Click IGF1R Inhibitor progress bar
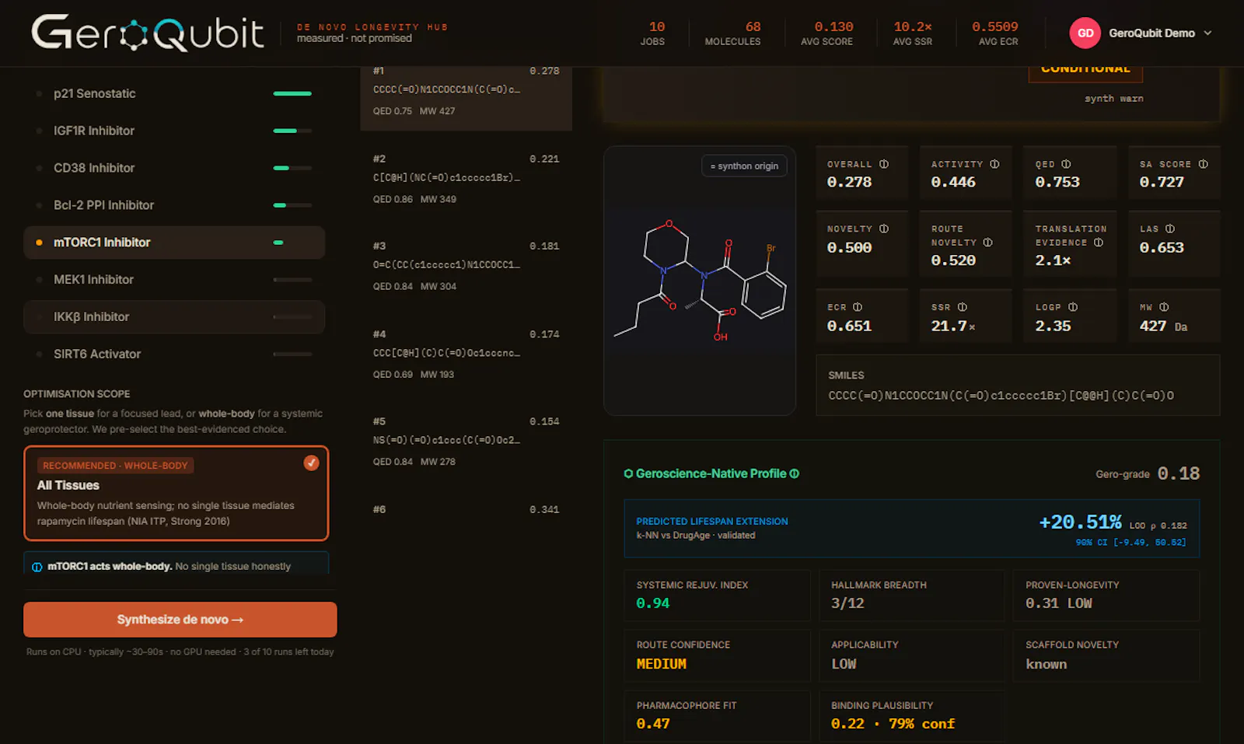 tap(292, 131)
